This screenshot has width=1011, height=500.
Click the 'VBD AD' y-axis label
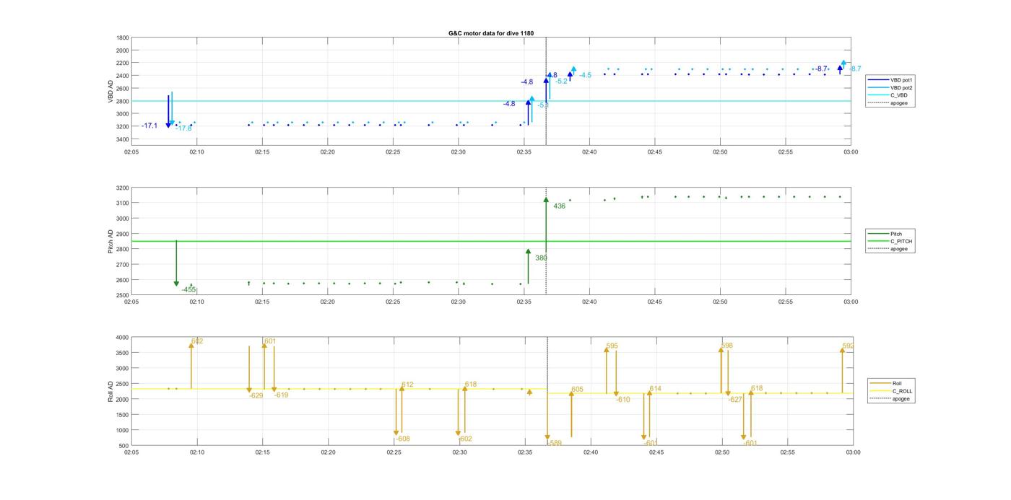click(x=110, y=91)
